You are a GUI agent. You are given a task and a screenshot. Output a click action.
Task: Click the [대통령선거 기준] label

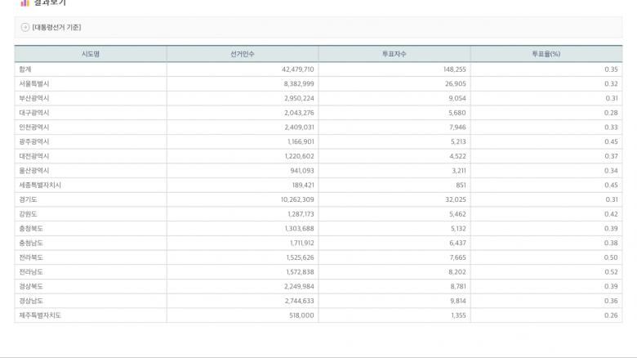[56, 28]
